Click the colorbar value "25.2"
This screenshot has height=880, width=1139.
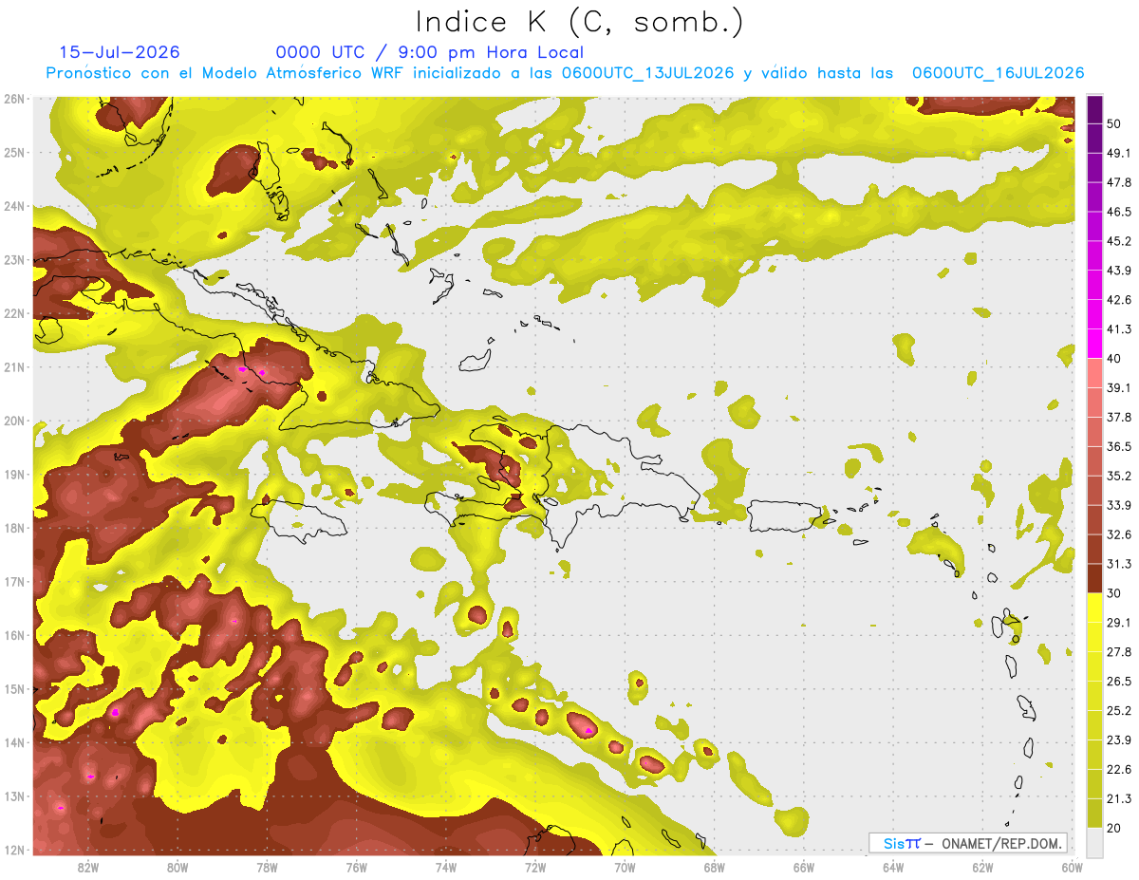1118,710
